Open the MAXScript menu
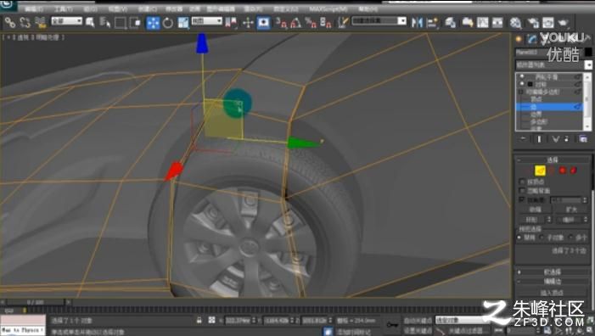The image size is (595, 336). 328,8
